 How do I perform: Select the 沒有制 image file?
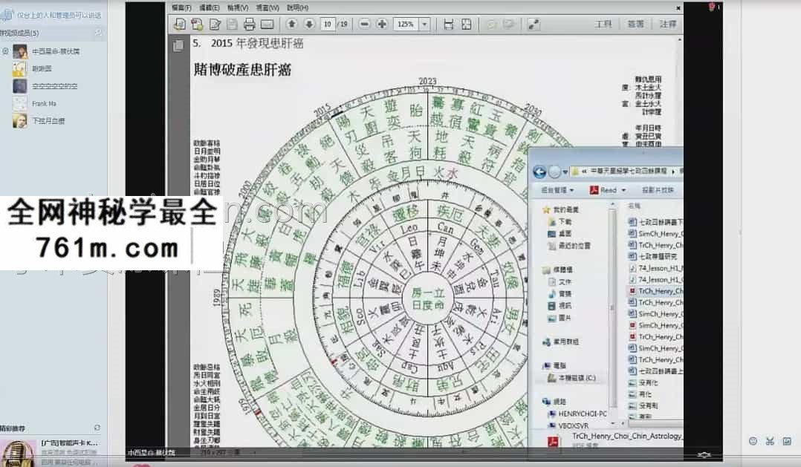point(643,406)
